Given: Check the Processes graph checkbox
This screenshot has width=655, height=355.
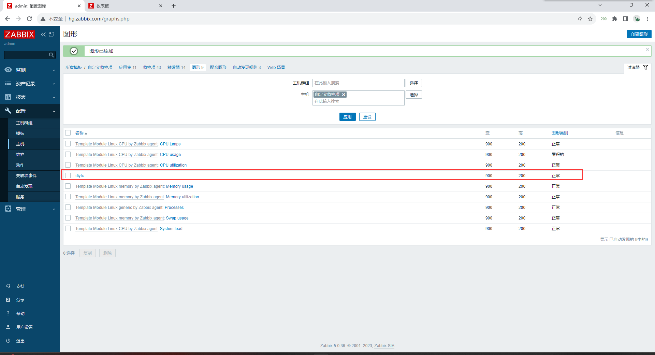Looking at the screenshot, I should click(68, 207).
